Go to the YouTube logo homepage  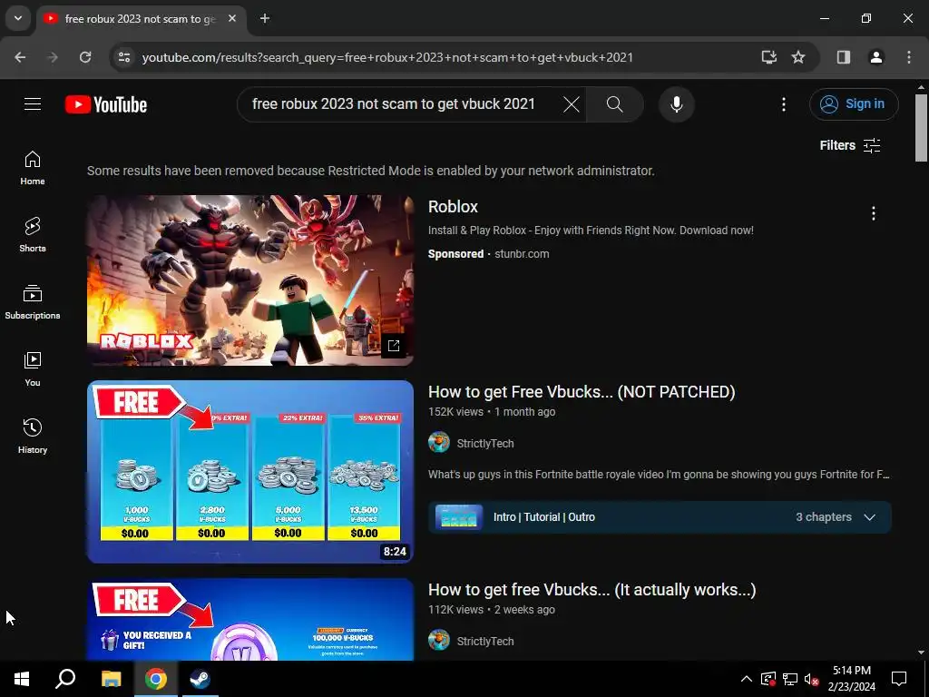coord(106,104)
